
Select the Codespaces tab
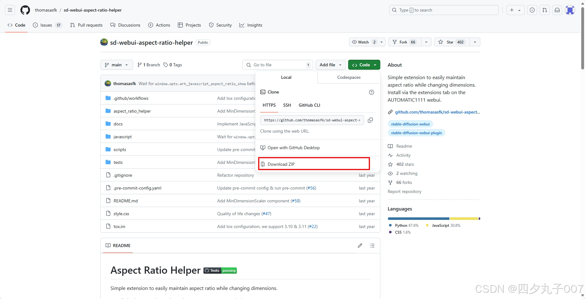[349, 77]
